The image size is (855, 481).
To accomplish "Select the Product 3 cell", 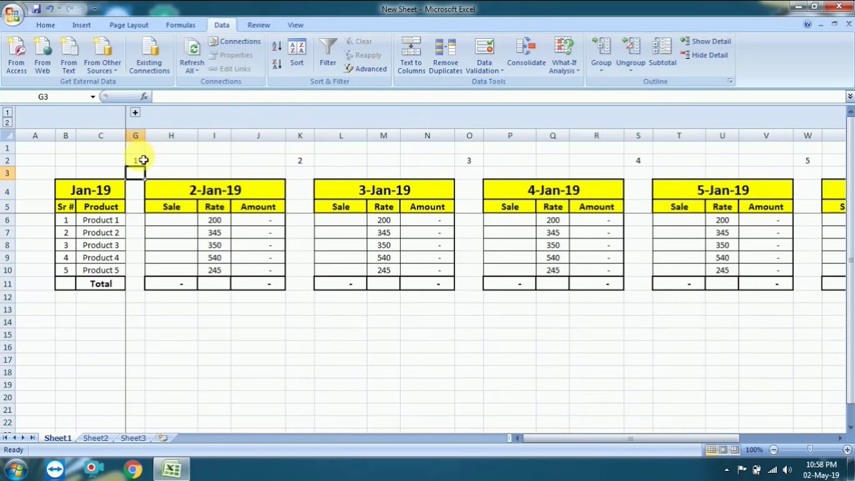I will pos(101,245).
